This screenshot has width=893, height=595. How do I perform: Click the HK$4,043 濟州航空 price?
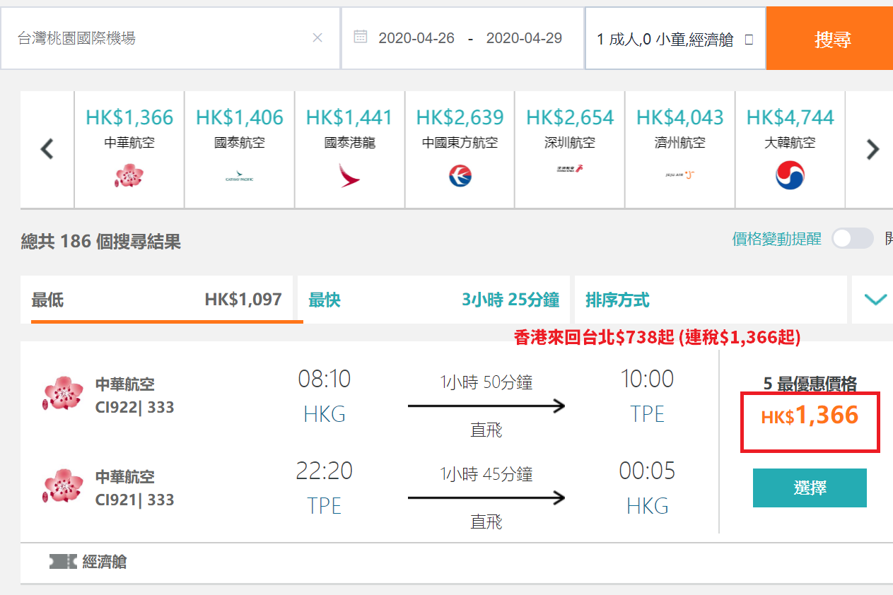click(680, 117)
